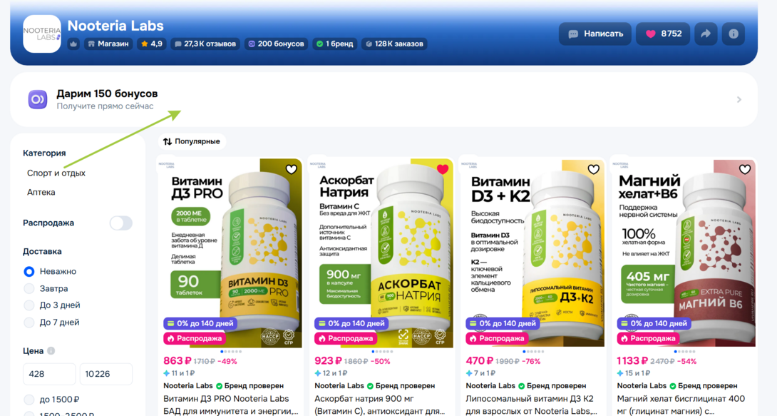Favorite the Витамин D3 + K2 product
This screenshot has height=416, width=777.
click(594, 170)
